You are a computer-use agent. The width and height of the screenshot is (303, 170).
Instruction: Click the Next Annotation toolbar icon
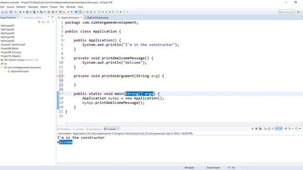pos(99,12)
